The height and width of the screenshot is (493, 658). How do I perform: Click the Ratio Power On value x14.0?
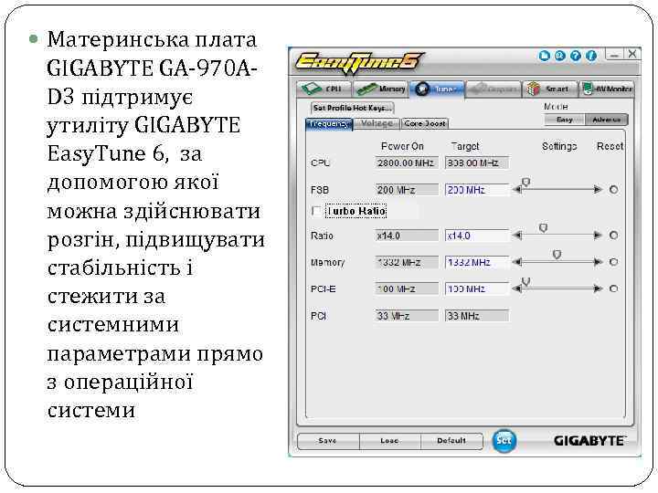(x=406, y=236)
